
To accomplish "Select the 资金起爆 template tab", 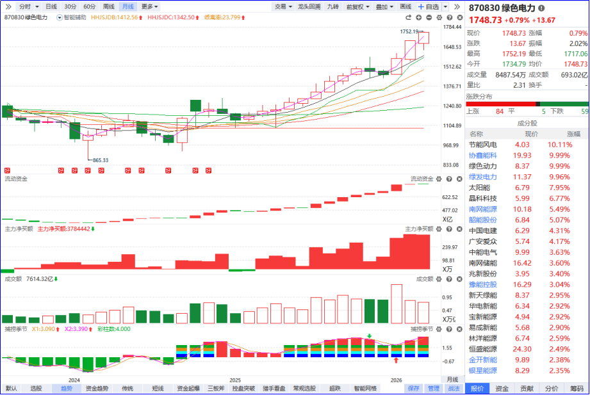I will pyautogui.click(x=188, y=389).
